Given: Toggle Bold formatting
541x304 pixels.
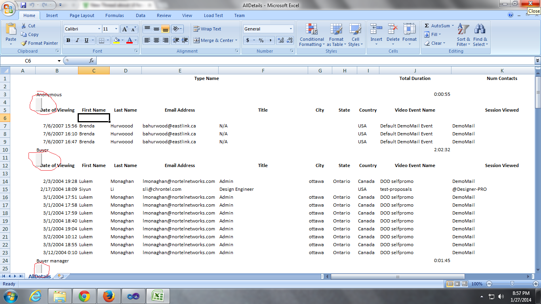Looking at the screenshot, I should click(68, 40).
